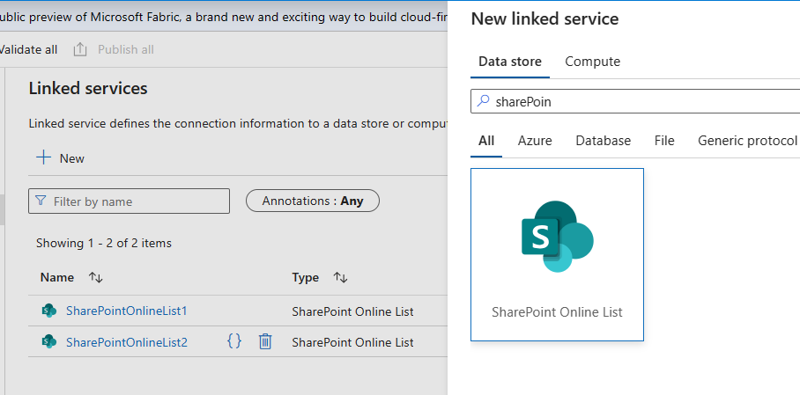
Task: Click the search magnifier icon
Action: [x=483, y=101]
